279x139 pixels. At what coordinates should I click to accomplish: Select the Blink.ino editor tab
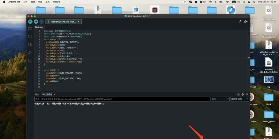coord(39,27)
